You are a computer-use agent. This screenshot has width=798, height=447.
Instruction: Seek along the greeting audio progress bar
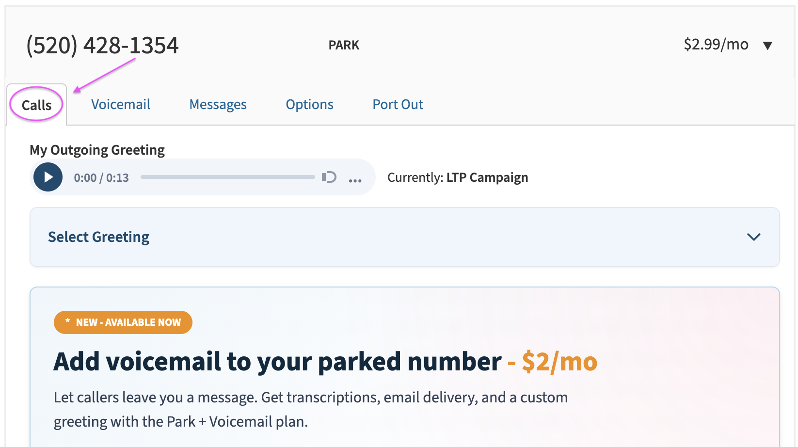click(x=228, y=177)
